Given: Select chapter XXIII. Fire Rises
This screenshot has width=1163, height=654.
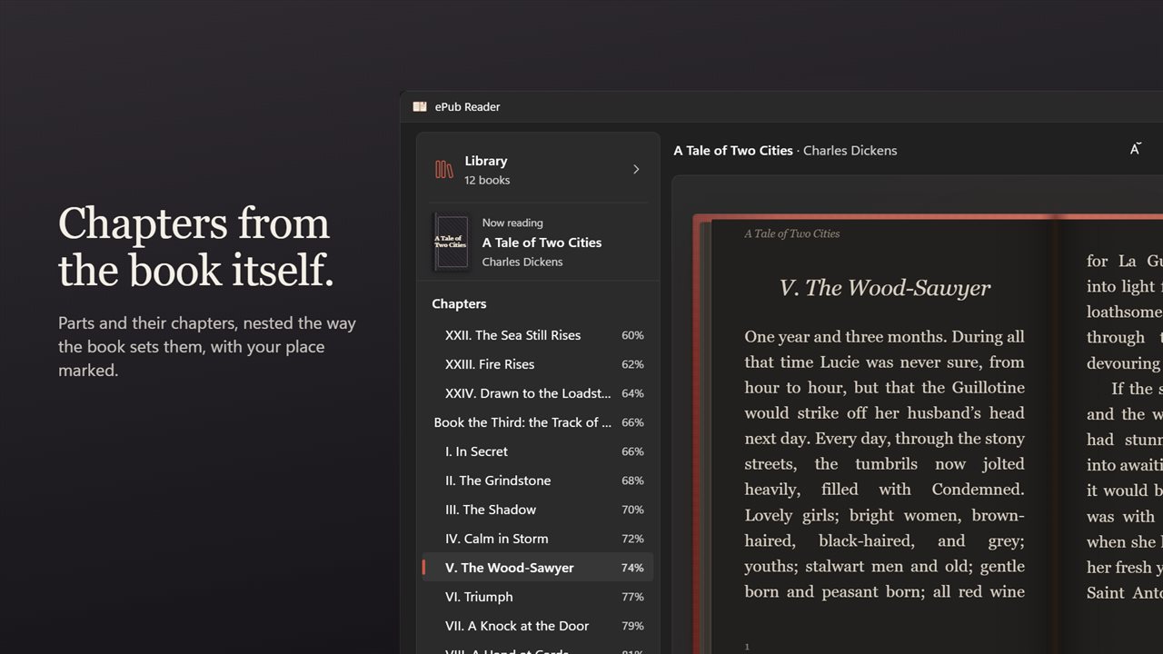Looking at the screenshot, I should 538,364.
